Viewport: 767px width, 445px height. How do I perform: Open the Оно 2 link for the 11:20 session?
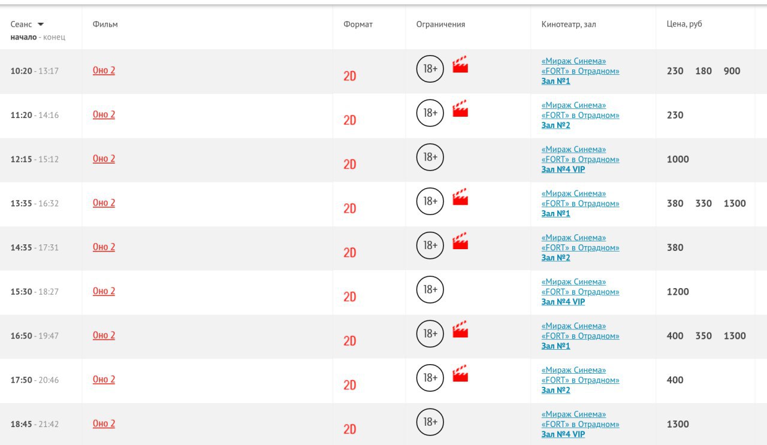click(x=104, y=114)
